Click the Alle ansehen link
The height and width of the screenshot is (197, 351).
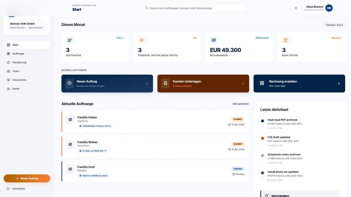[240, 104]
